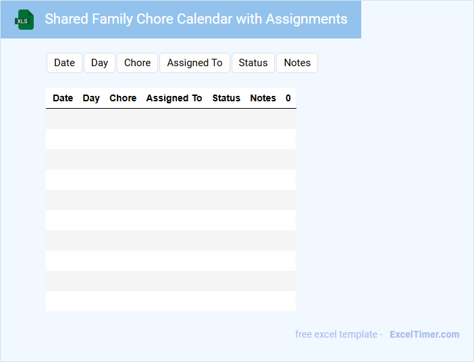This screenshot has height=362, width=474.
Task: Click the Chore tag button
Action: [x=137, y=63]
